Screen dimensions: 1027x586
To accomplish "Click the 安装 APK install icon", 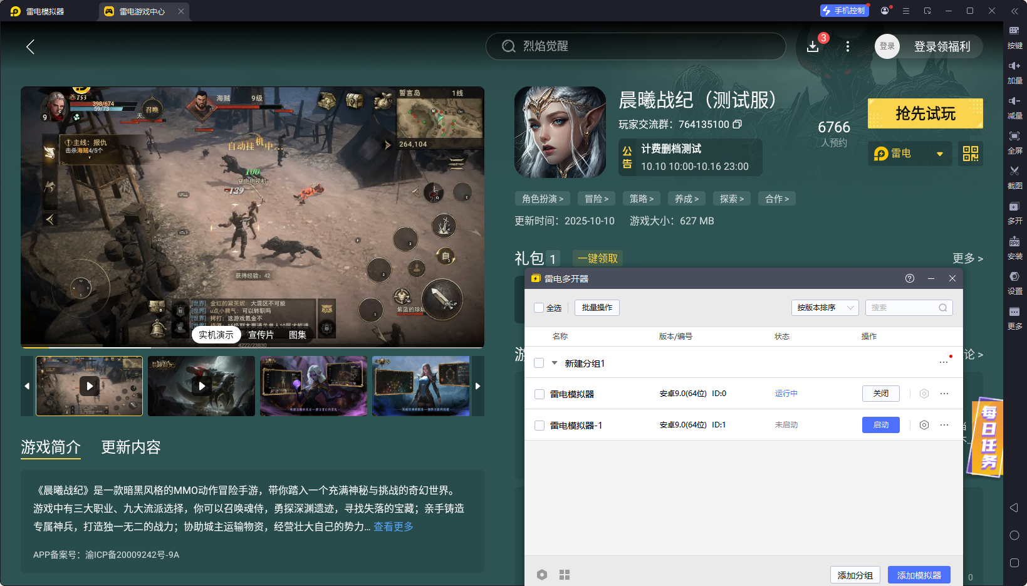I will pyautogui.click(x=1014, y=248).
